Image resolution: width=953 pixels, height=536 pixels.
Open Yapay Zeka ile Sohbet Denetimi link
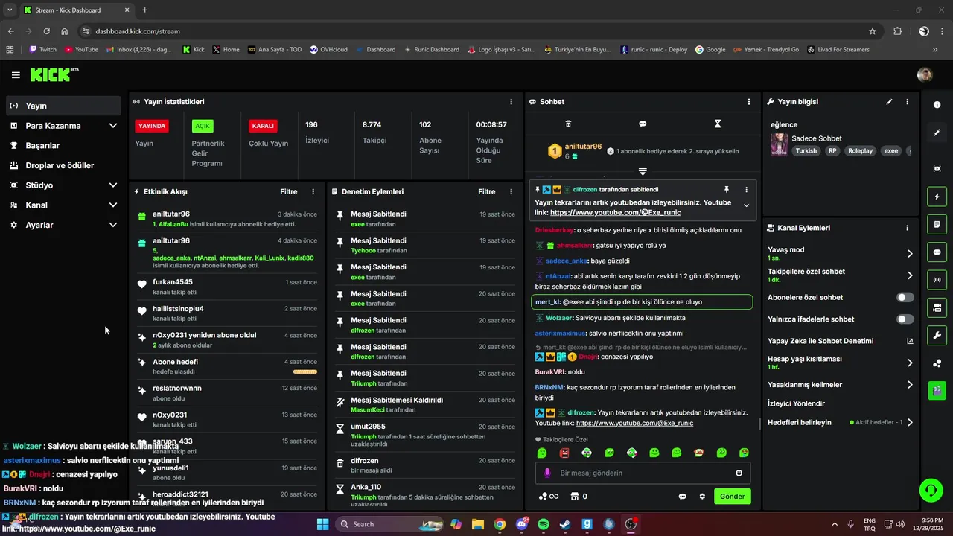(x=841, y=341)
